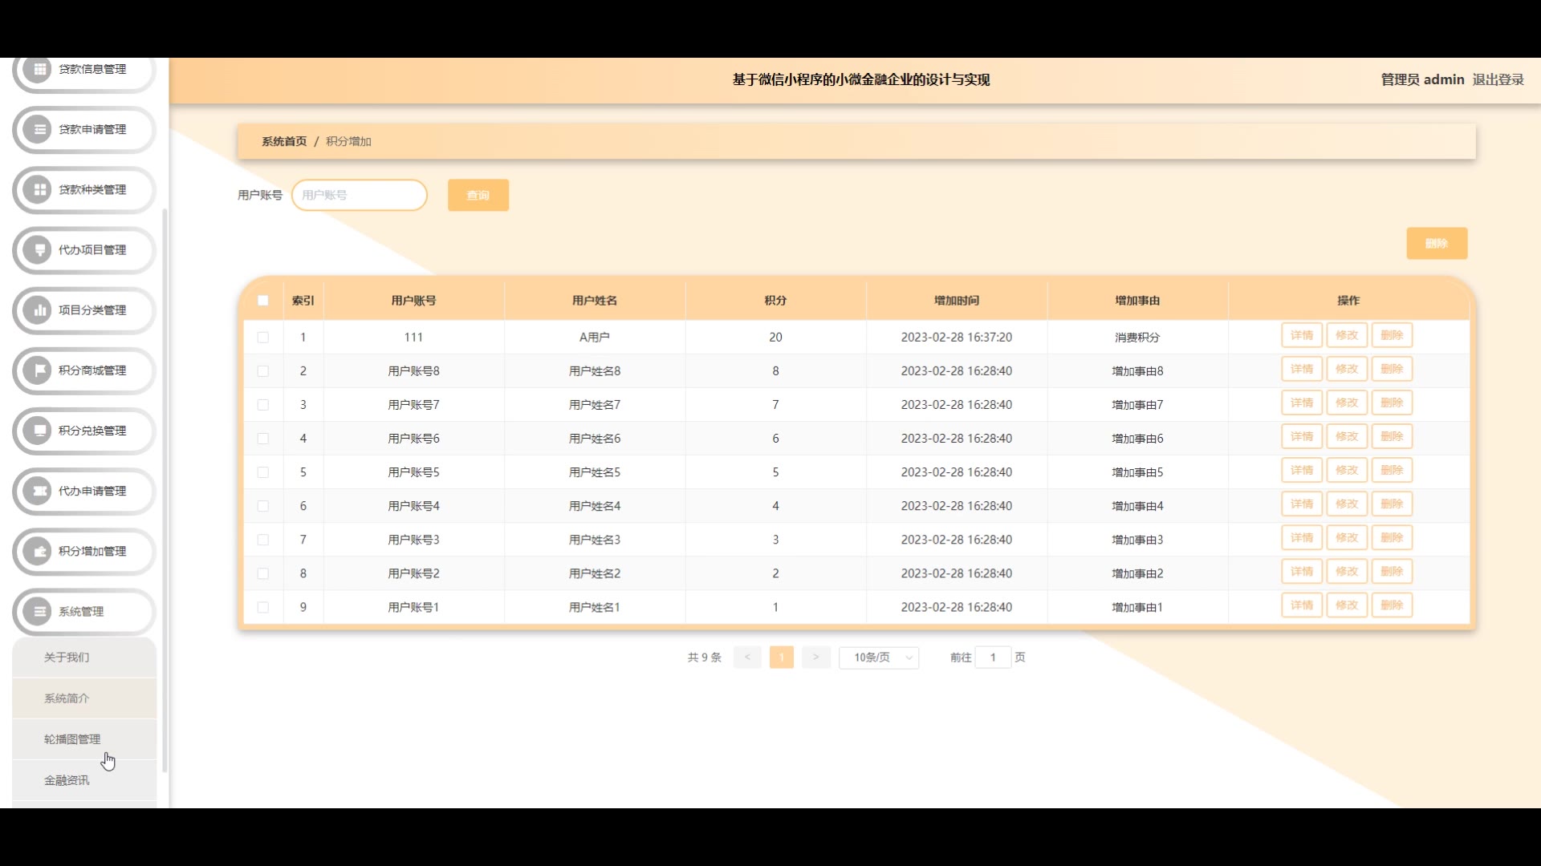
Task: Click the 贷款种类管理 grid icon
Action: coord(38,190)
